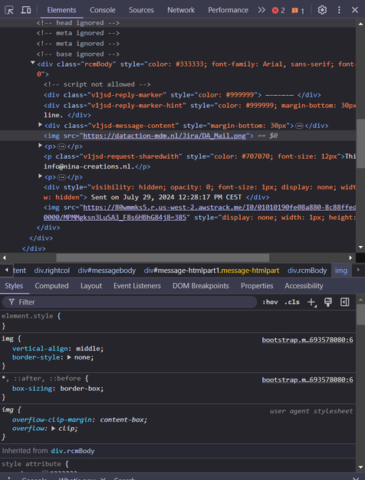
Task: Click the element.style rule block
Action: click(x=178, y=321)
